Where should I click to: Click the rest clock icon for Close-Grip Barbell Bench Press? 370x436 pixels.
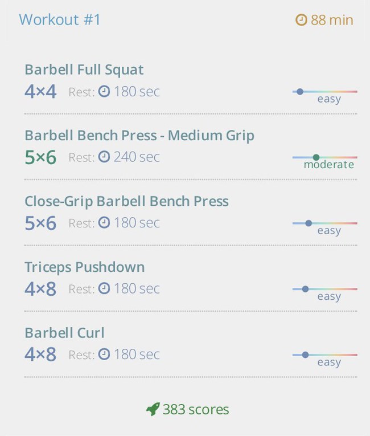(104, 223)
